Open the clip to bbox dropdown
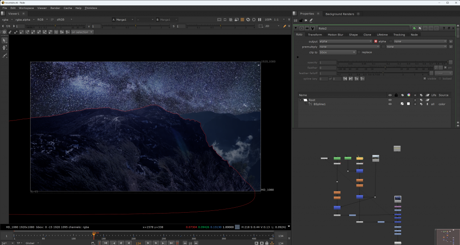The image size is (460, 245). [337, 52]
